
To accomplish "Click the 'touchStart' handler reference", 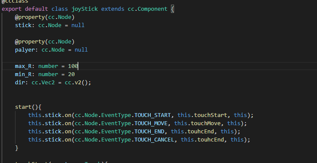I will pos(211,115).
